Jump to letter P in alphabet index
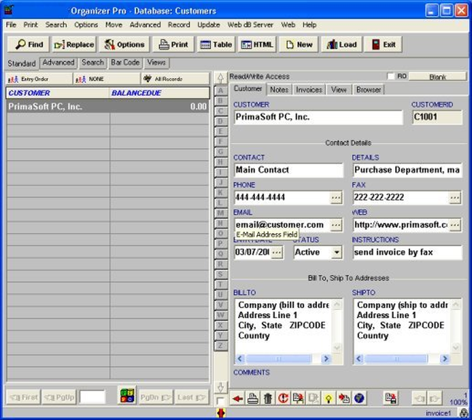The width and height of the screenshot is (472, 420). (x=220, y=244)
